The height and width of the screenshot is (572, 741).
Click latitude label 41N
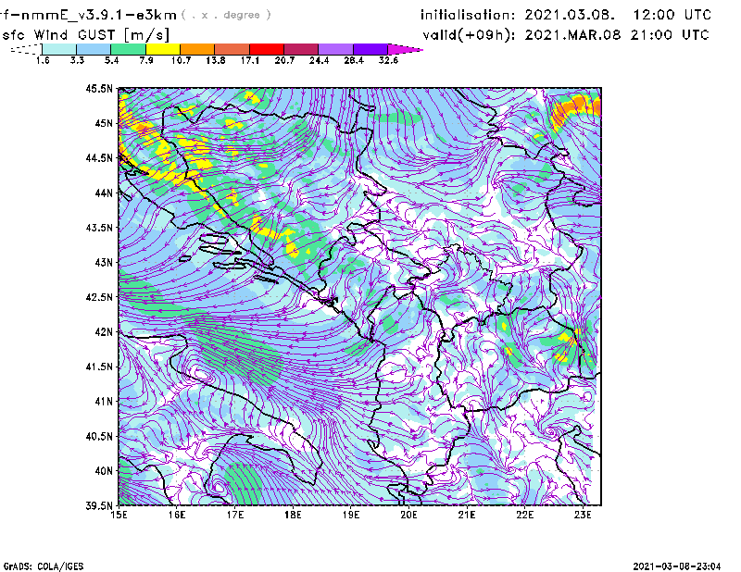(104, 402)
